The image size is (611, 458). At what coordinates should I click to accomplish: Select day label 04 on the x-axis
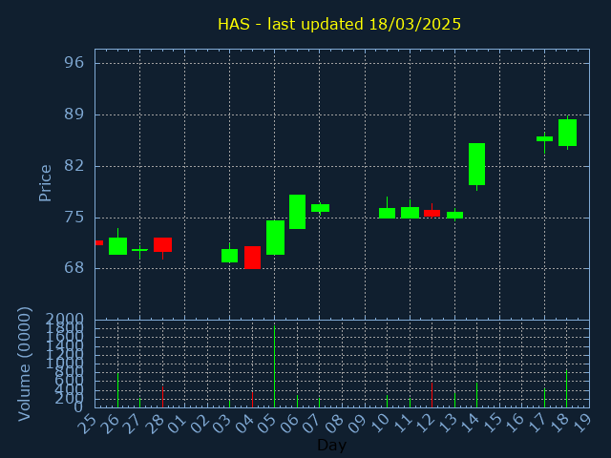pyautogui.click(x=244, y=424)
